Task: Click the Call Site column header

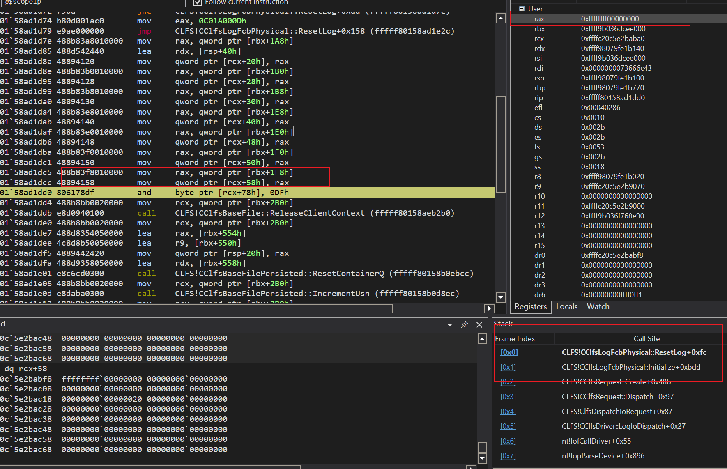Action: [646, 339]
